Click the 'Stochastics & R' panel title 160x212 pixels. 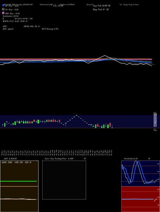(x=131, y=159)
